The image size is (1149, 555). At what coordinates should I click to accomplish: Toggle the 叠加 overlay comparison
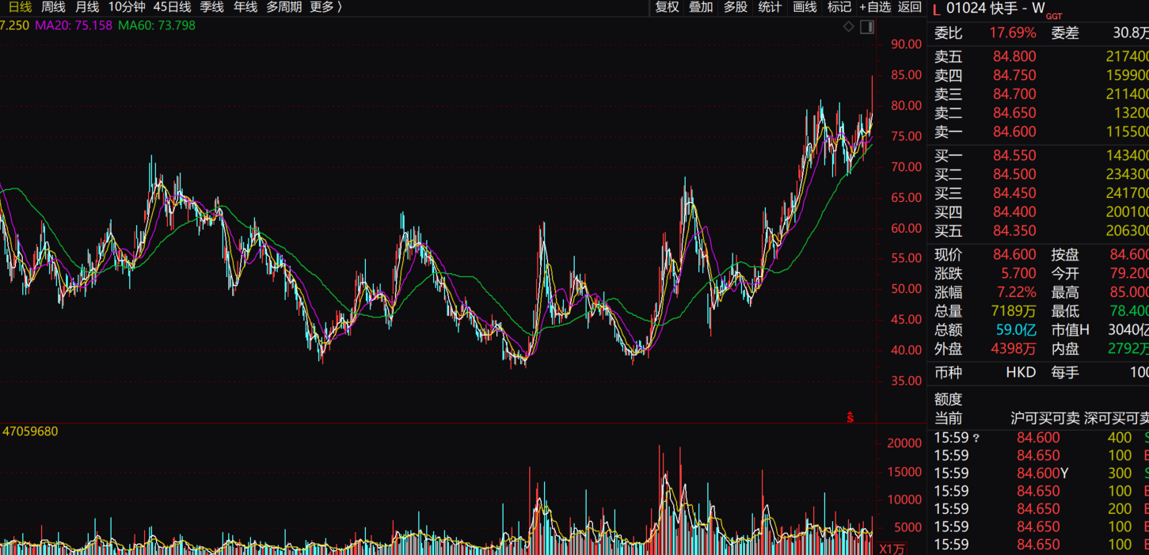(701, 7)
